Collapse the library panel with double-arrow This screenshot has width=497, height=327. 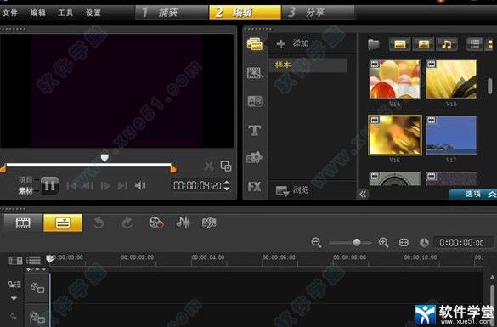(363, 194)
